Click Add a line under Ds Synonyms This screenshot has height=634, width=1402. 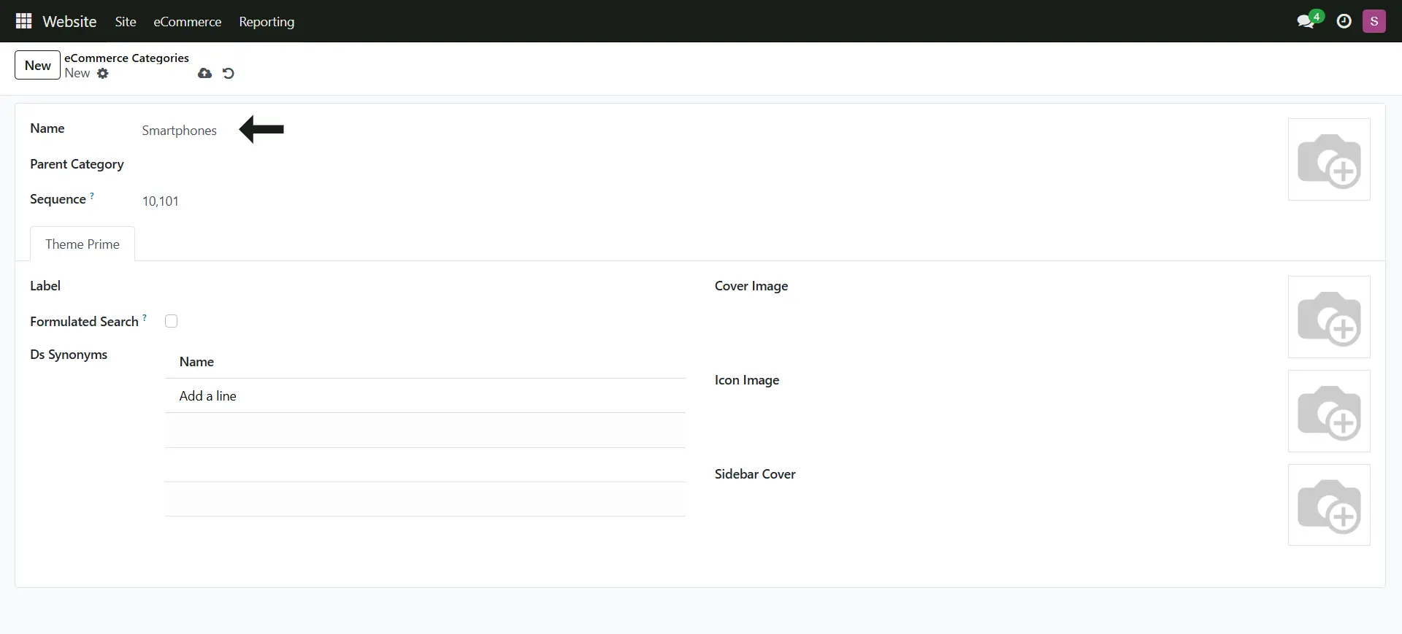coord(208,395)
